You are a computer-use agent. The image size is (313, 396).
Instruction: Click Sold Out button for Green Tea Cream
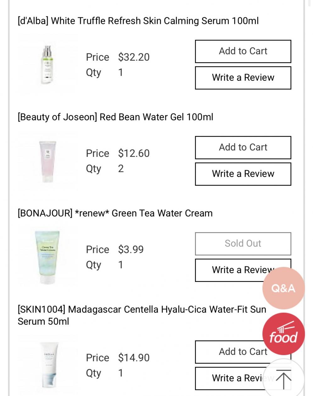tap(243, 244)
